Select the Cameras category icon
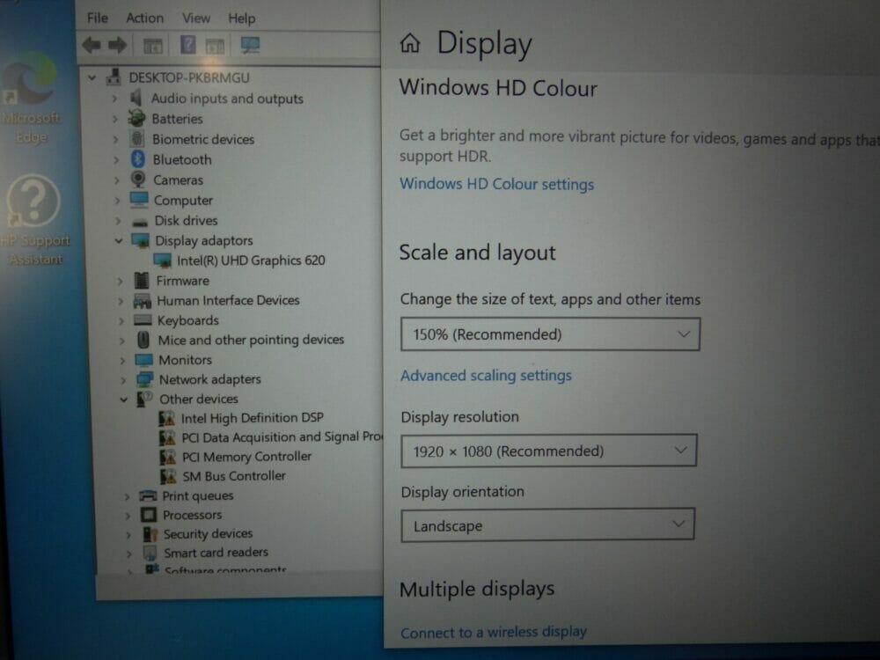 pyautogui.click(x=138, y=180)
